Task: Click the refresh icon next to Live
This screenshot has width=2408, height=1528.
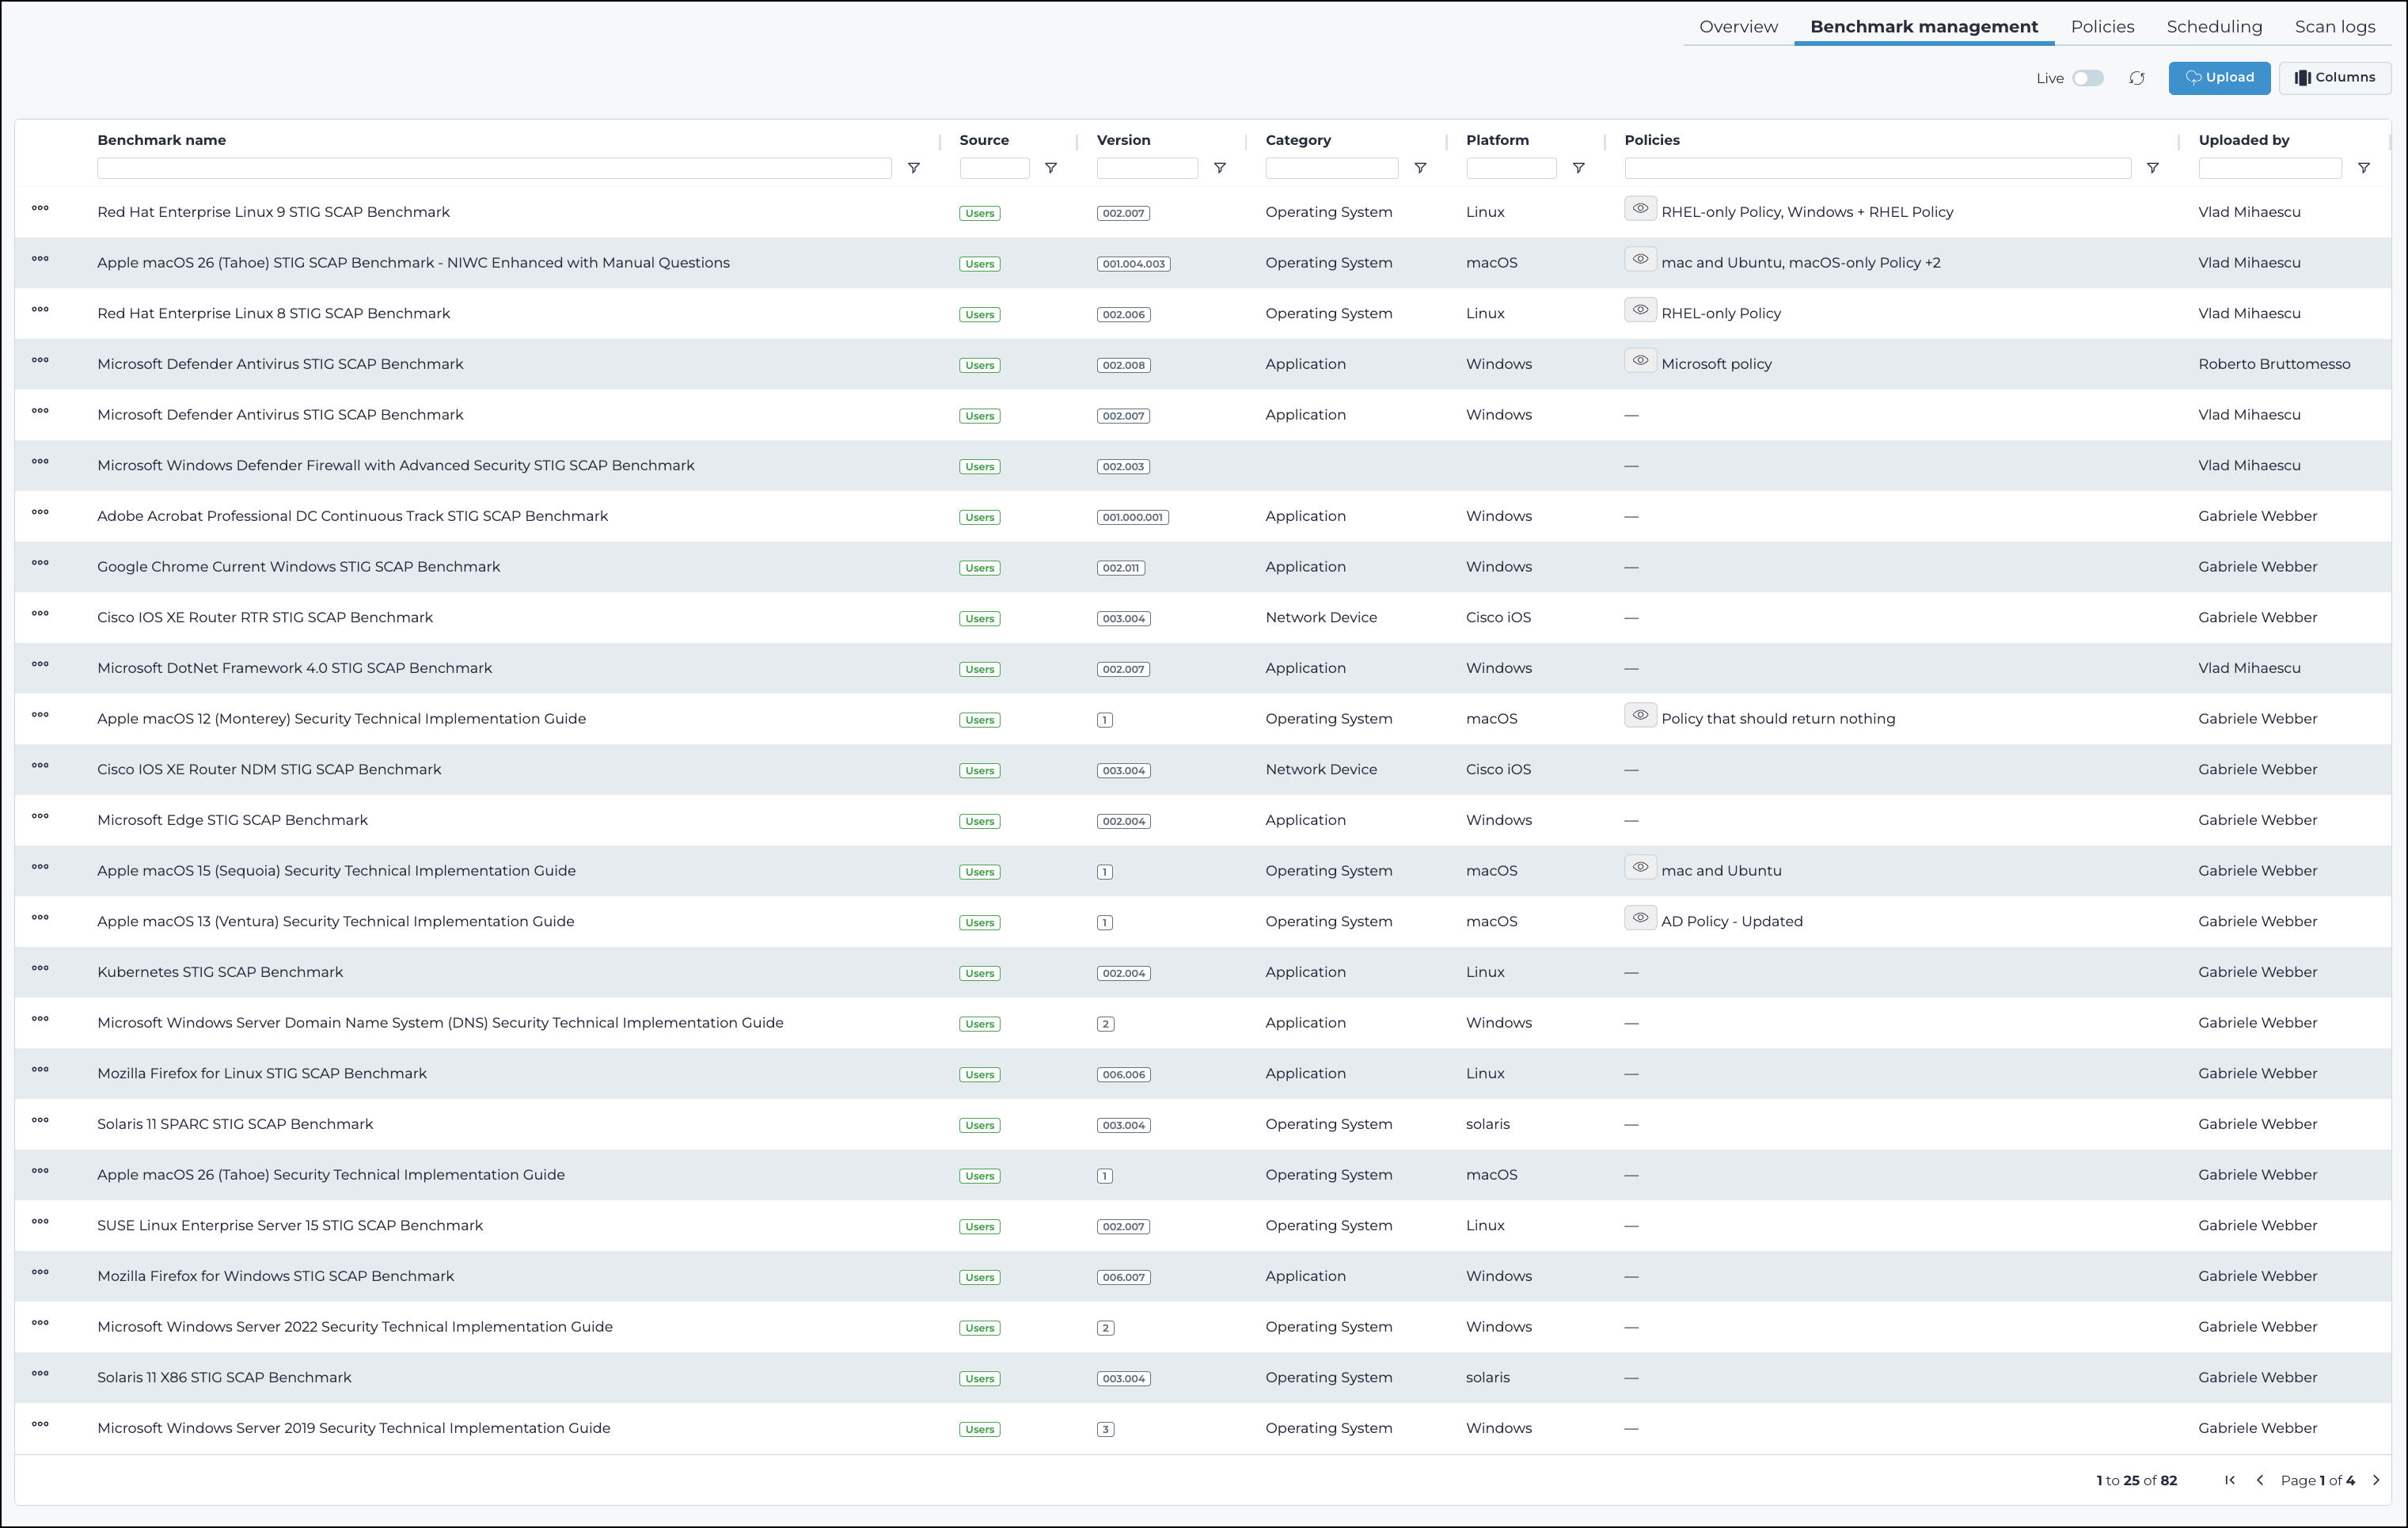Action: pos(2136,78)
